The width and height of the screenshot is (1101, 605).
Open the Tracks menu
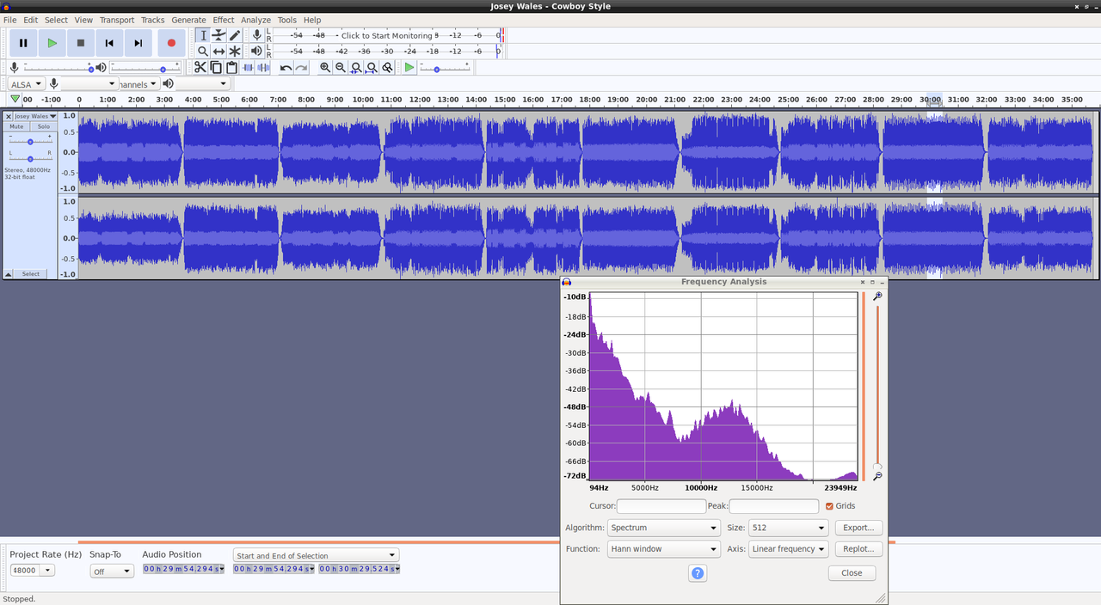click(x=152, y=20)
